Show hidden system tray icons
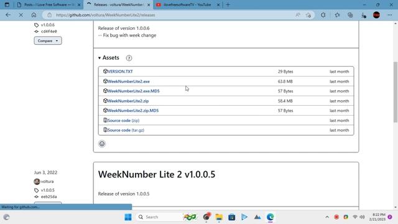Viewport: 398px width, 224px height. pos(327,217)
